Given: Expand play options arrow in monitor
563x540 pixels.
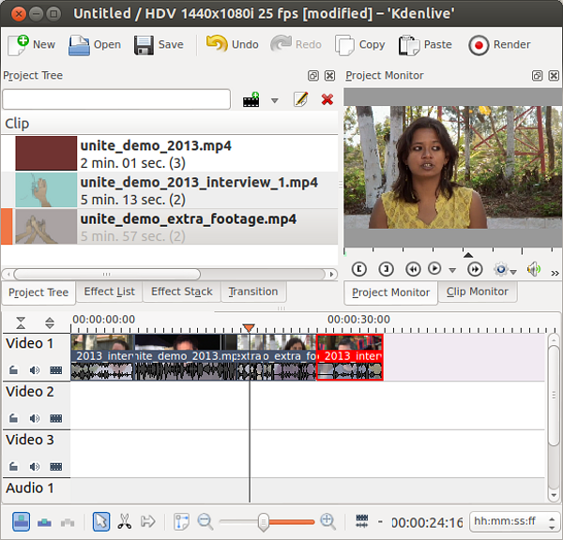Looking at the screenshot, I should (452, 270).
